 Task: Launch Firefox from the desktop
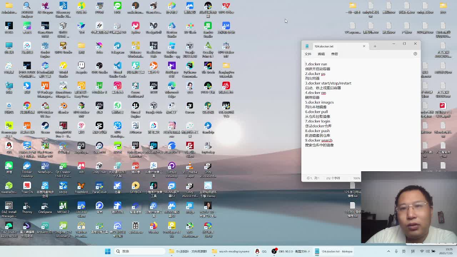[154, 228]
